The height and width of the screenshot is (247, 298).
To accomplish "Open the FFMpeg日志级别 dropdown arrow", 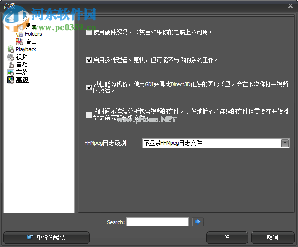I will [285, 143].
